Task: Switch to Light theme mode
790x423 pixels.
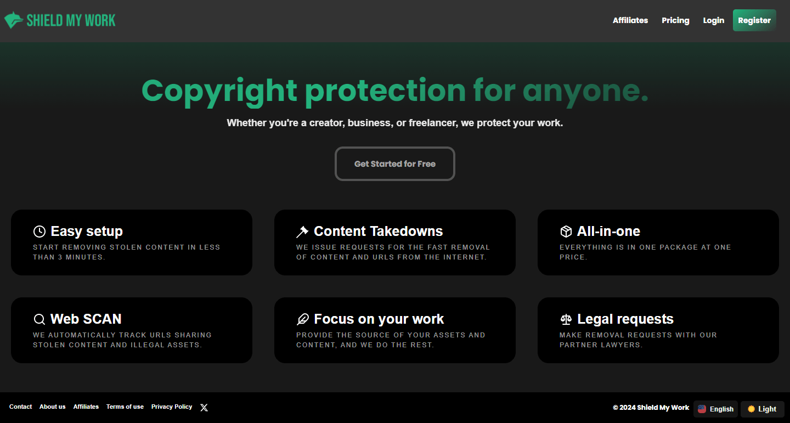Action: [762, 409]
